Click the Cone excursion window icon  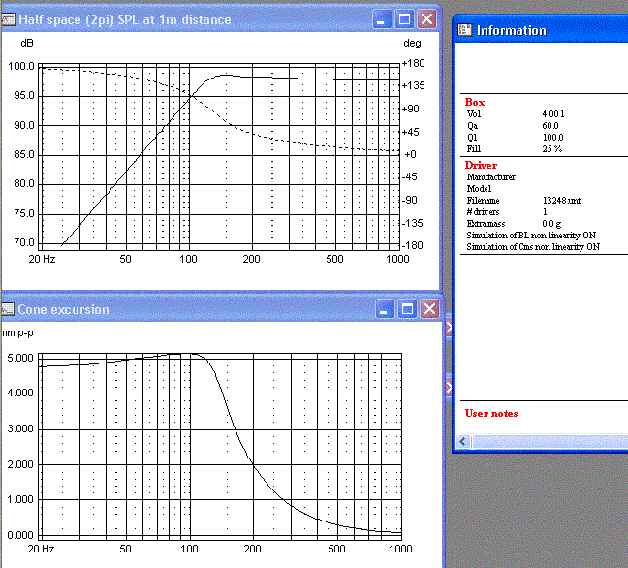[7, 309]
